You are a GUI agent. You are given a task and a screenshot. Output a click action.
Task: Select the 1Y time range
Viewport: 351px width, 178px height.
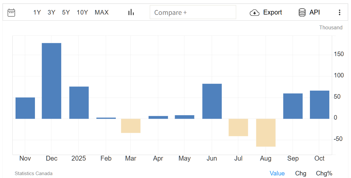37,13
